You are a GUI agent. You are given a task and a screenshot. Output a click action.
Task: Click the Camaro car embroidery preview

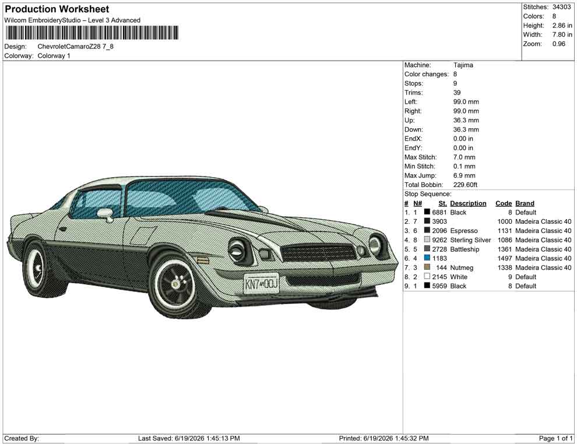[x=202, y=248]
